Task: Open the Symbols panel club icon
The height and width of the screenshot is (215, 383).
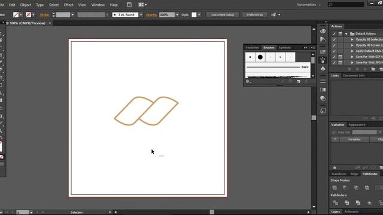Action: coord(323,69)
